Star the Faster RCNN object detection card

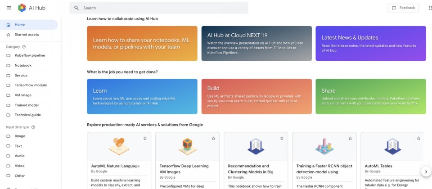[x=350, y=138]
